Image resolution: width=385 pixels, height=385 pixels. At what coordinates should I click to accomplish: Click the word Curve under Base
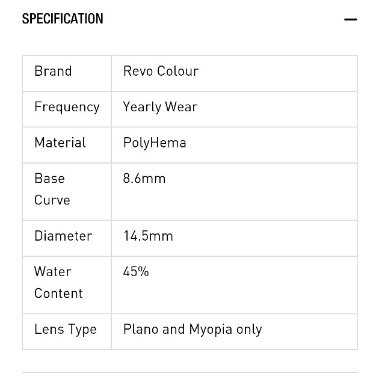pyautogui.click(x=52, y=200)
